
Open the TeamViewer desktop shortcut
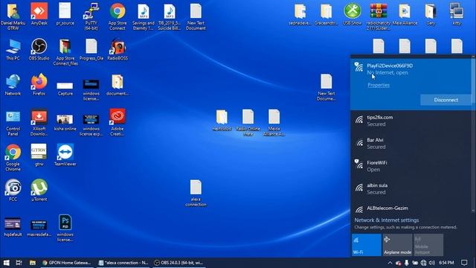(65, 155)
